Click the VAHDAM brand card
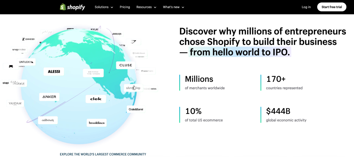Screen dimensions: 354x157 pyautogui.click(x=15, y=103)
